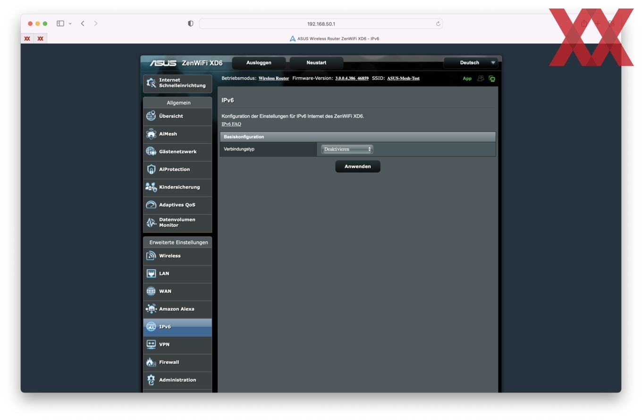Open the Administration menu item
This screenshot has width=642, height=420.
(177, 380)
